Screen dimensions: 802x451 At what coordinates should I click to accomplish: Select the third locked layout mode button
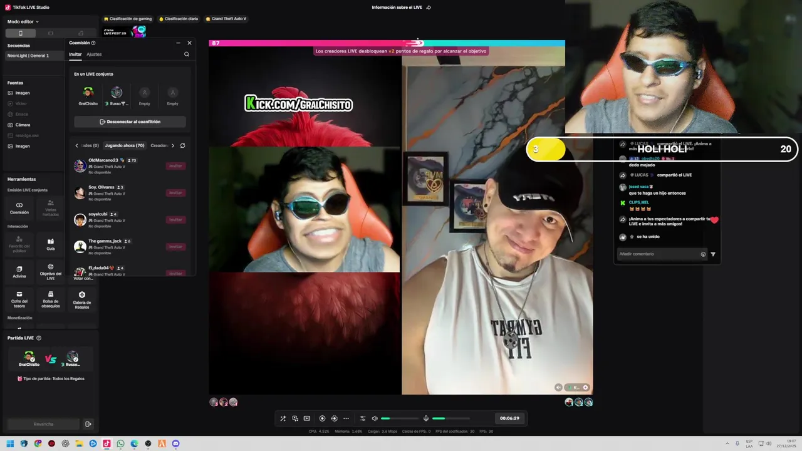(81, 33)
